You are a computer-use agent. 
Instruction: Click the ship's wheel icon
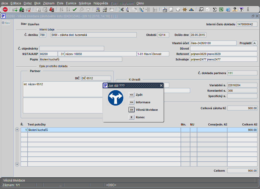coord(184,10)
